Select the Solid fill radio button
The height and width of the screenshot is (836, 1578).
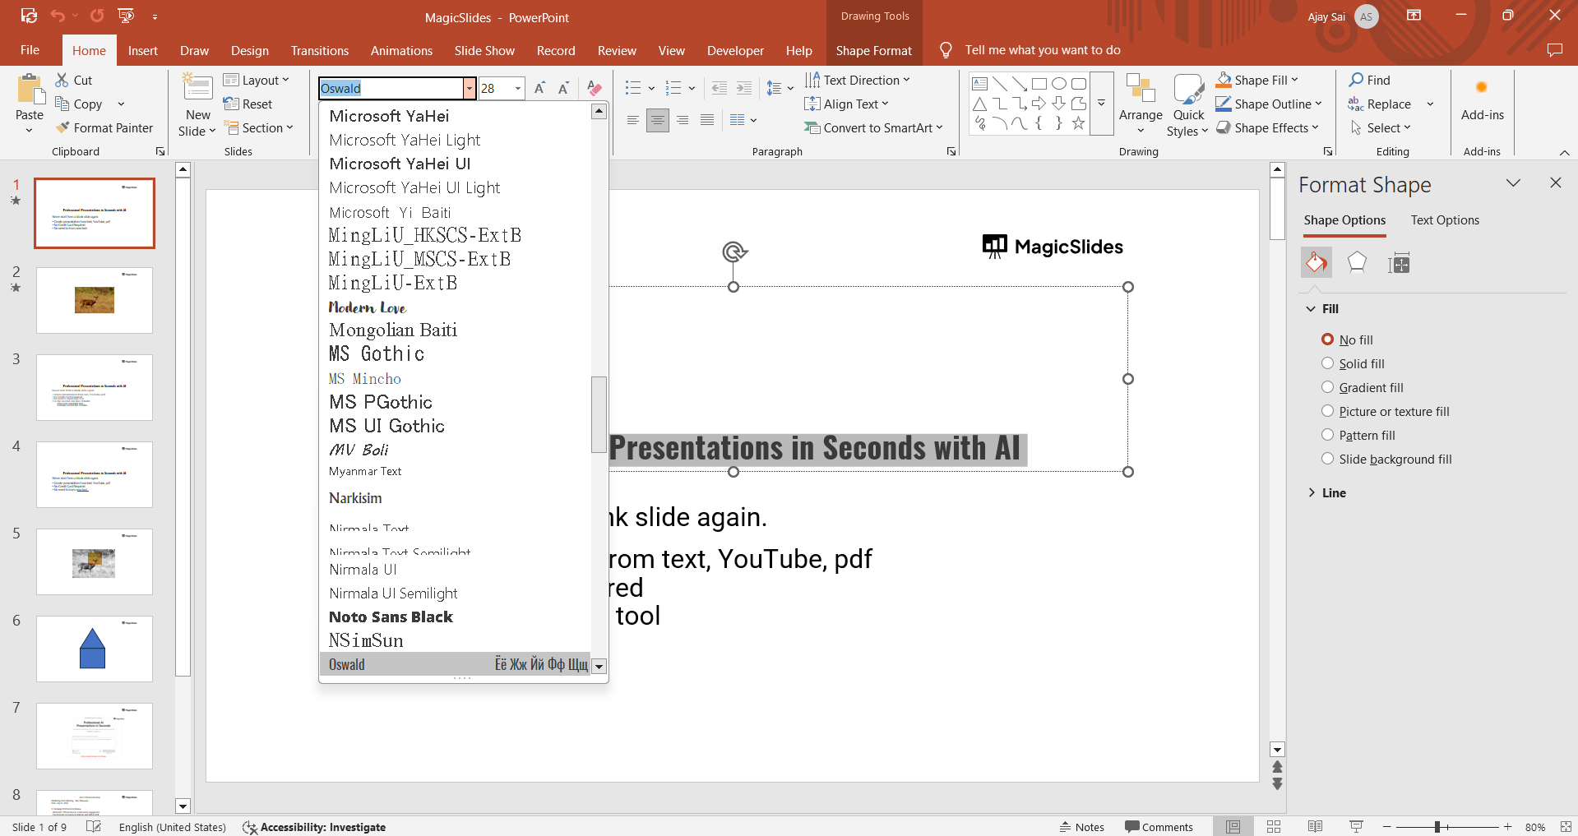1327,363
